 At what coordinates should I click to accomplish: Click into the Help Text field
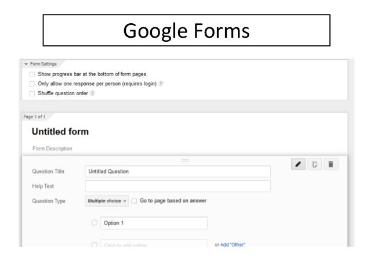177,186
